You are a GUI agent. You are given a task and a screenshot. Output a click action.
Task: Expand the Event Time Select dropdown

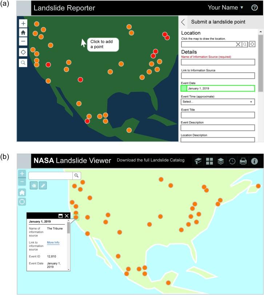218,102
